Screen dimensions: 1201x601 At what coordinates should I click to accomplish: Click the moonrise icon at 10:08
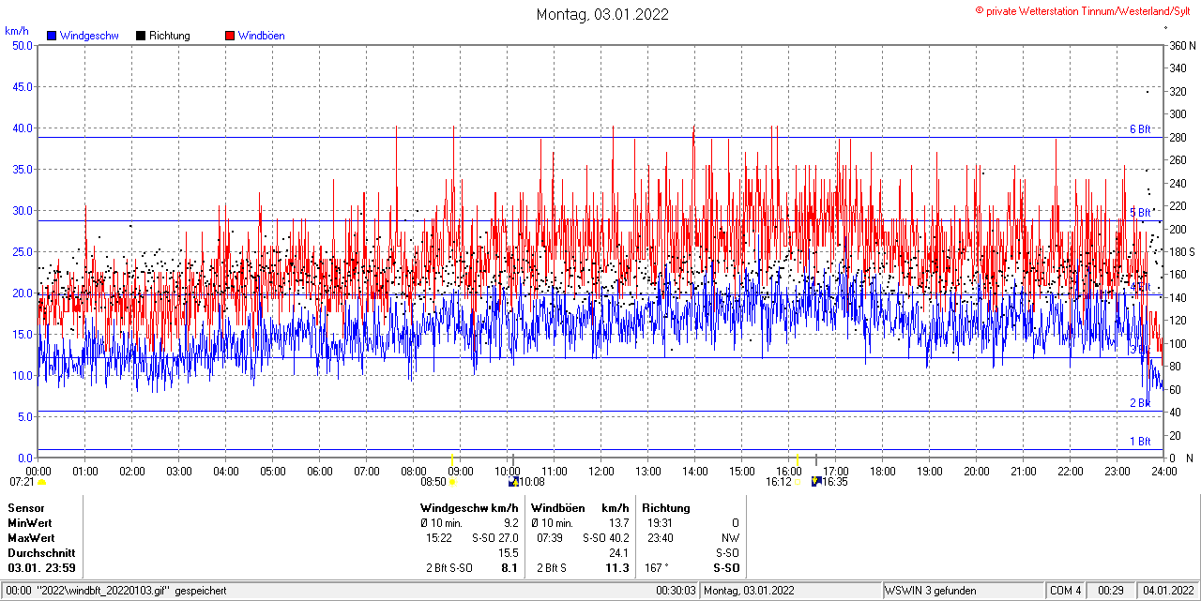pyautogui.click(x=513, y=482)
